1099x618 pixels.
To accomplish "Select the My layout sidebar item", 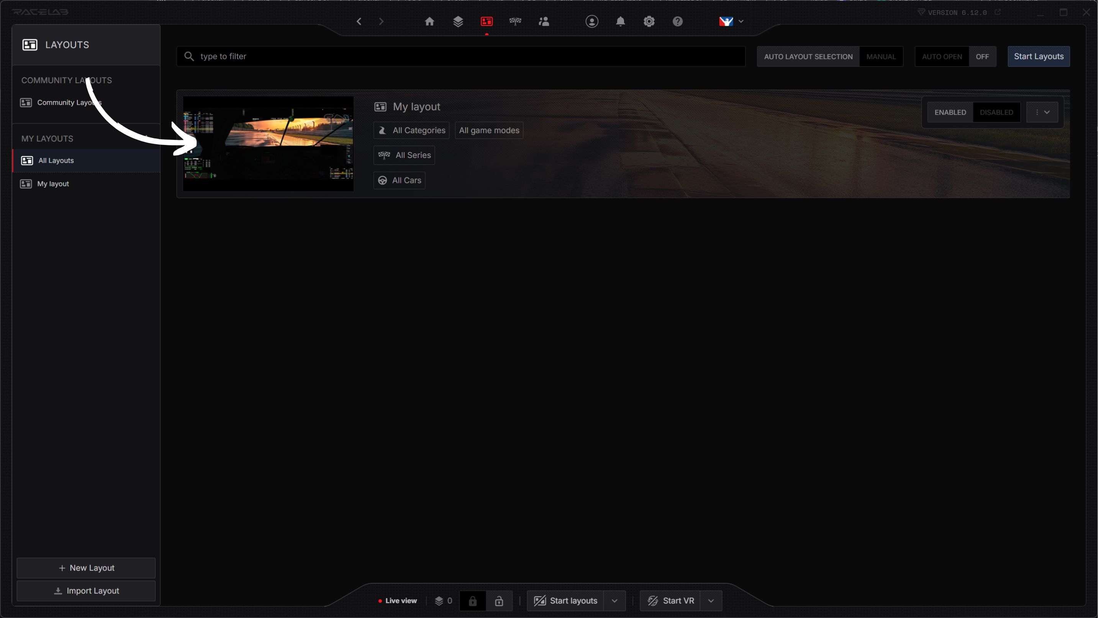I will point(53,184).
